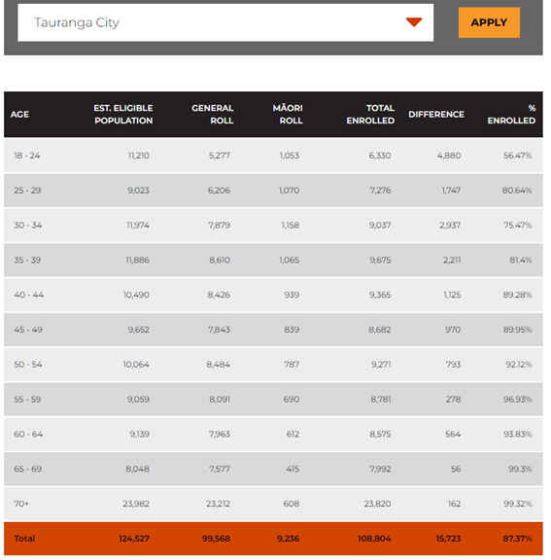Click the % ENROLLED column header
The height and width of the screenshot is (560, 551).
point(511,115)
